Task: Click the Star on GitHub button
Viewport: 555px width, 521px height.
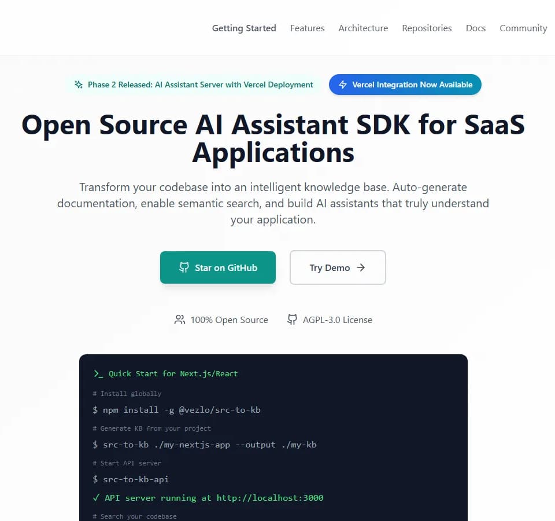Action: click(x=218, y=267)
